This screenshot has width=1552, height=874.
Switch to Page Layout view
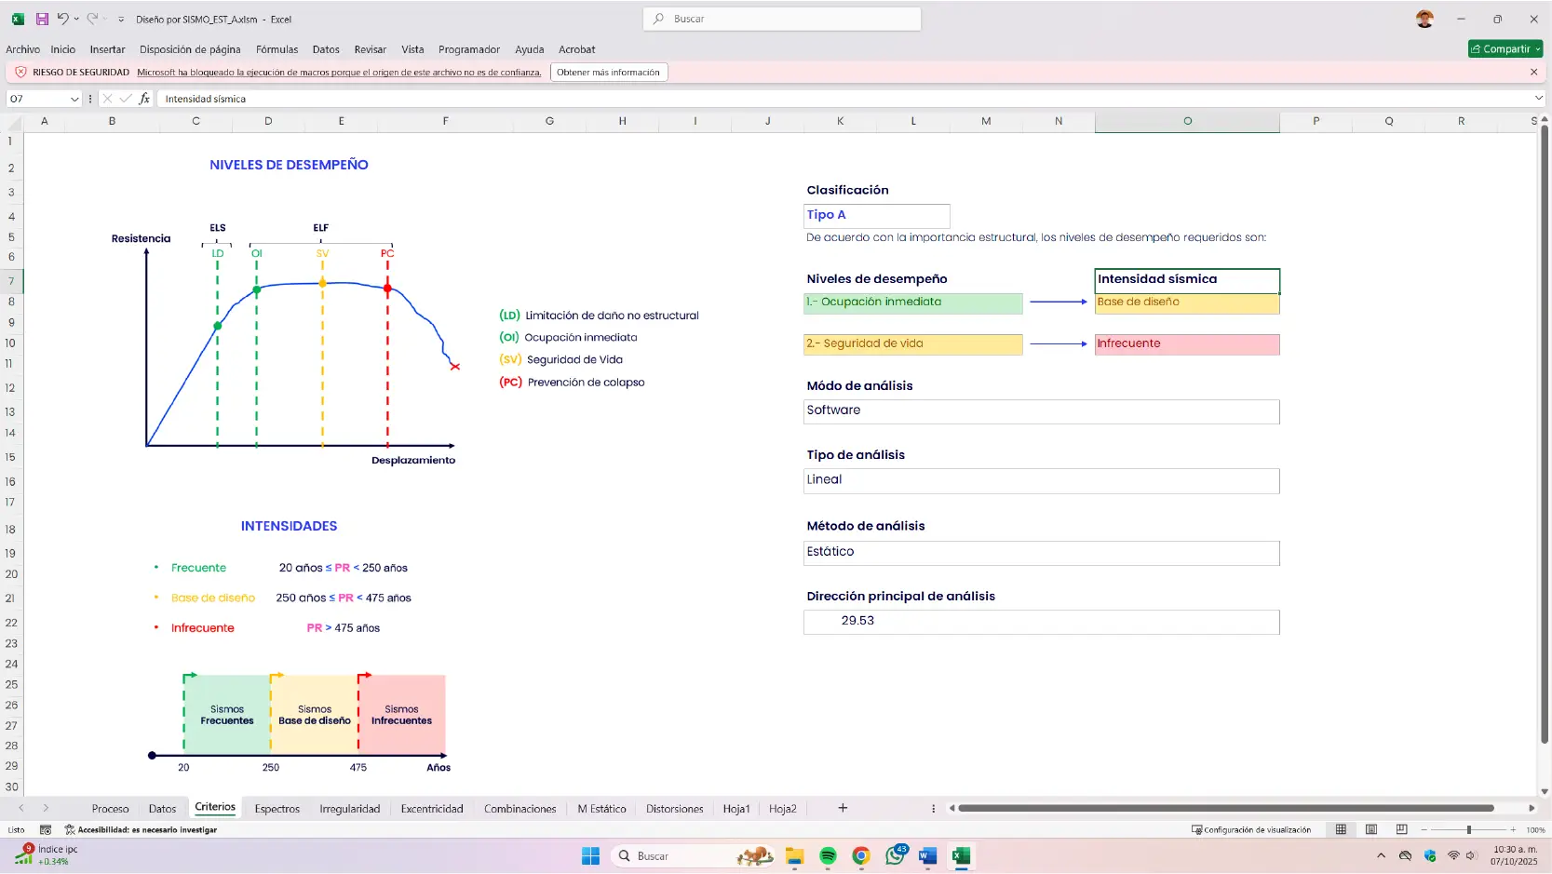[x=1371, y=829]
